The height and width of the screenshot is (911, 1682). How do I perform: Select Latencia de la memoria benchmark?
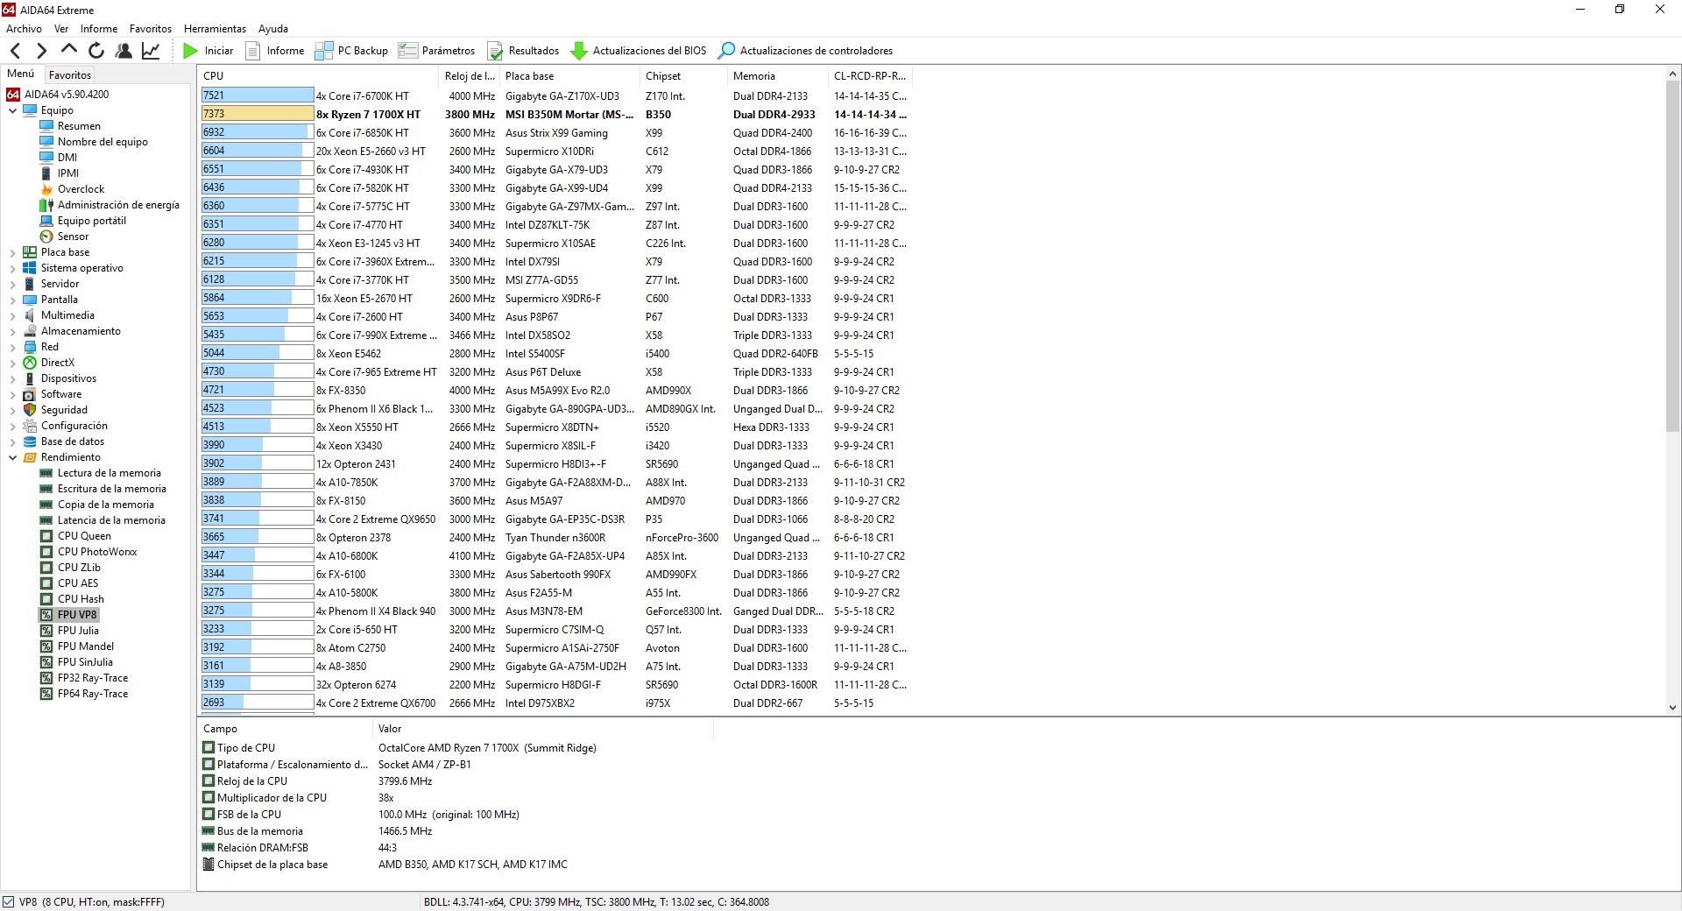pyautogui.click(x=102, y=520)
